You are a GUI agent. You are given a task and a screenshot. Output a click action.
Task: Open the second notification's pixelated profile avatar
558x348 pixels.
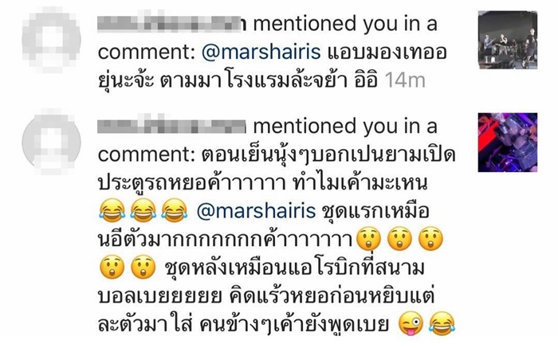(x=51, y=143)
